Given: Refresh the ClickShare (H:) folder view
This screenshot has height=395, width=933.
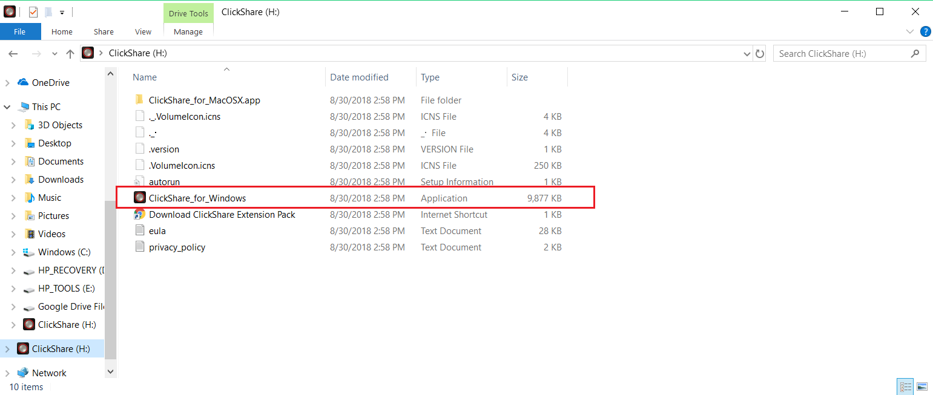Looking at the screenshot, I should click(x=760, y=54).
